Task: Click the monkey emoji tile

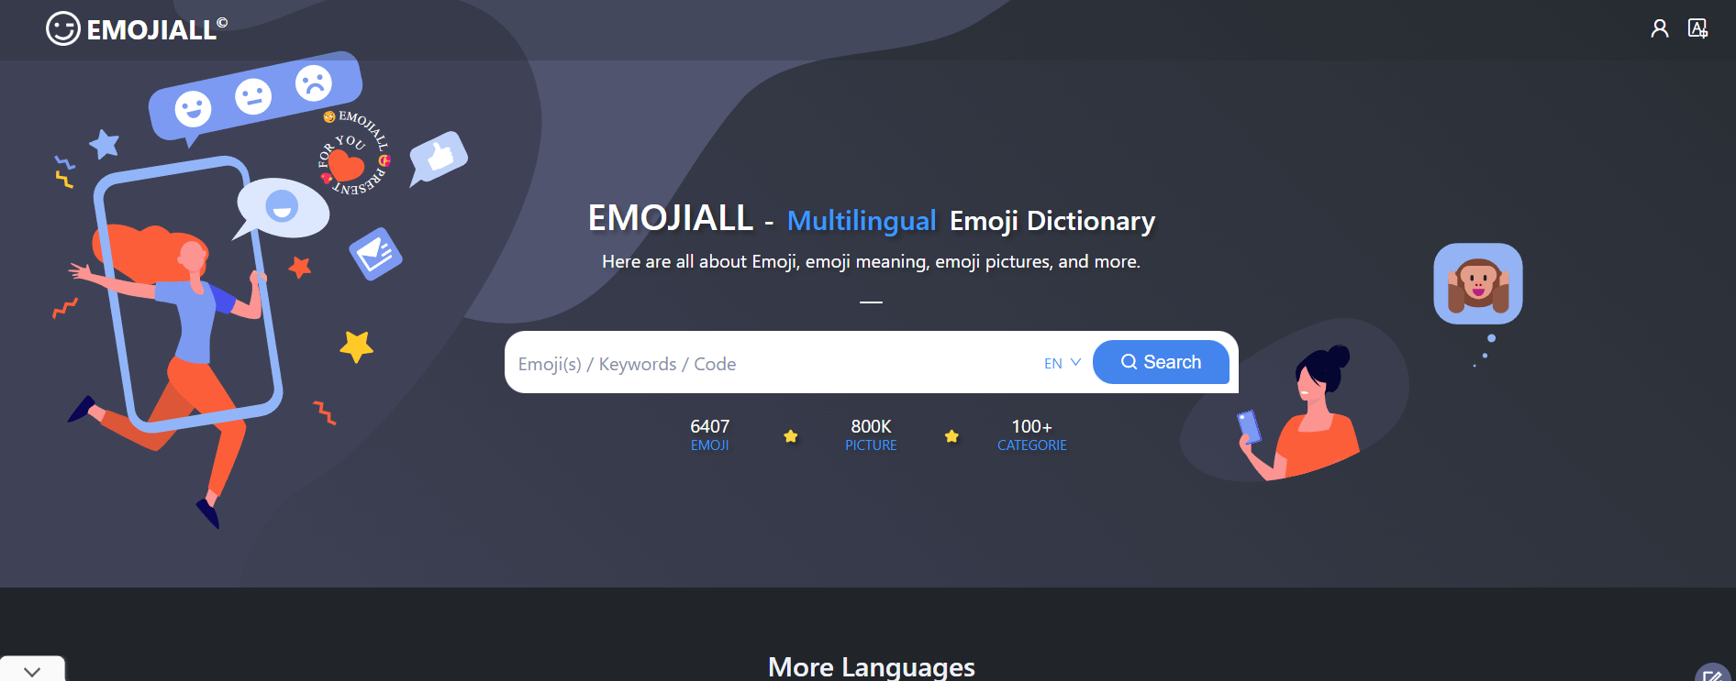Action: tap(1478, 283)
